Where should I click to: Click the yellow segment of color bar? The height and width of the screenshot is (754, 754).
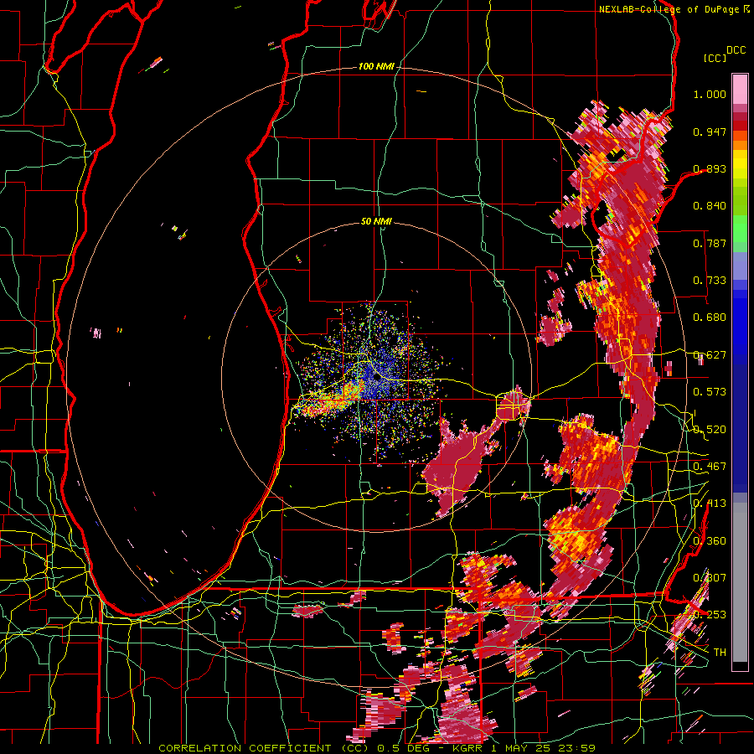point(740,164)
